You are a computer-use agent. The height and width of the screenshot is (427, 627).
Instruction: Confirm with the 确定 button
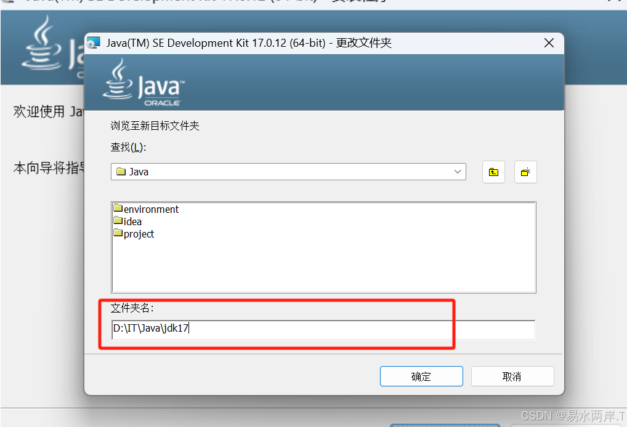point(421,377)
